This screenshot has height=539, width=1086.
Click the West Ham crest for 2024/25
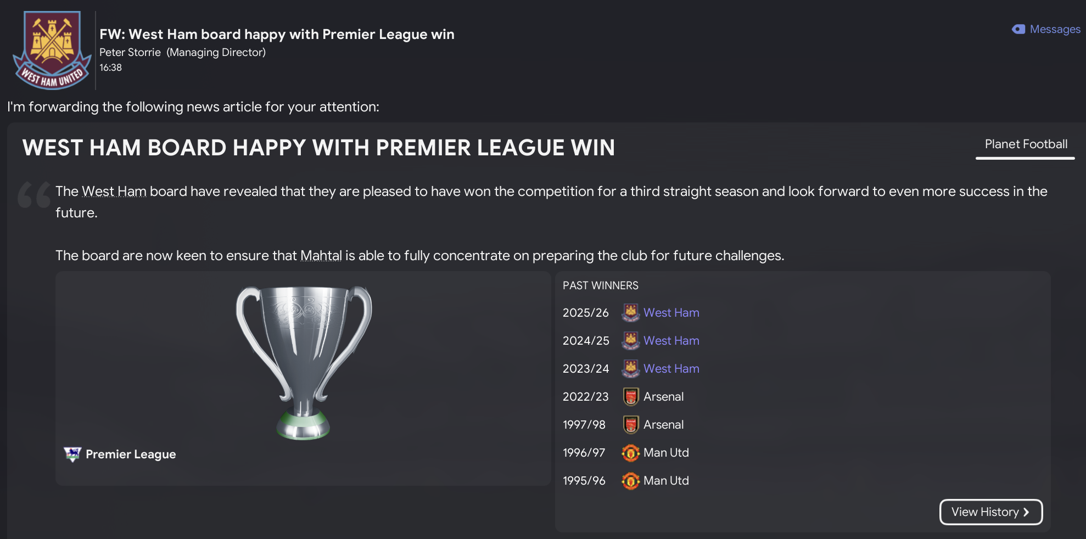(630, 341)
